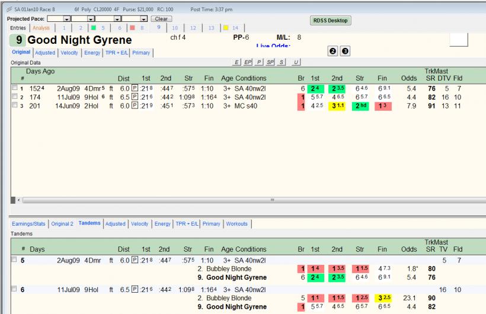Open the lower TPR + E/L tab
Image resolution: width=486 pixels, height=314 pixels.
tap(187, 224)
